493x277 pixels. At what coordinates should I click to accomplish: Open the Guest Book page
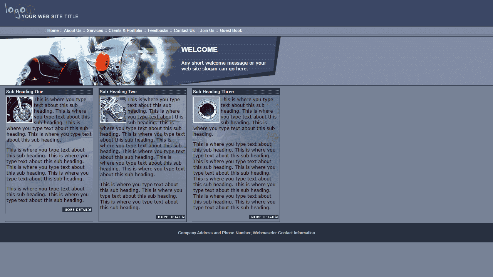point(231,31)
